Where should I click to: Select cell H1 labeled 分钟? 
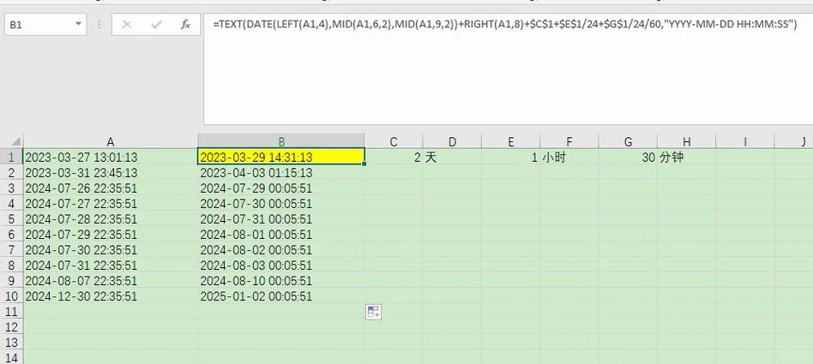686,158
